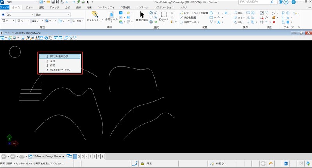Open the 本図 attribute dropdown
This screenshot has width=312, height=168.
click(x=77, y=20)
